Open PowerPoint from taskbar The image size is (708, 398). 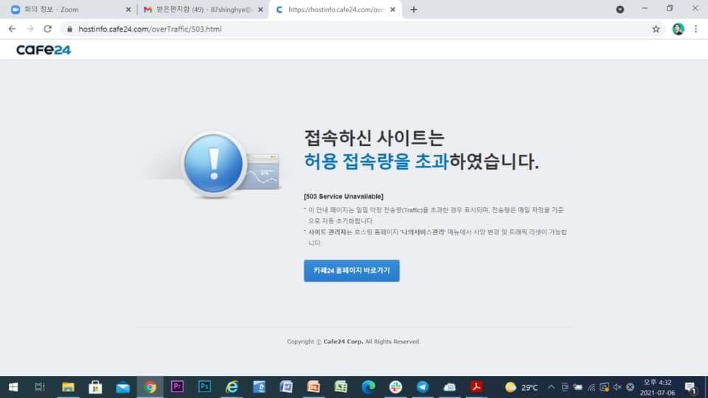click(313, 387)
